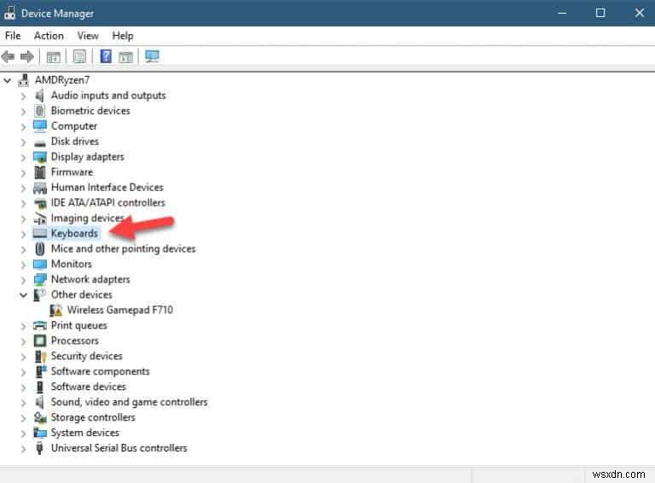Select the Disk drives label
This screenshot has height=483, width=655.
[x=75, y=141]
